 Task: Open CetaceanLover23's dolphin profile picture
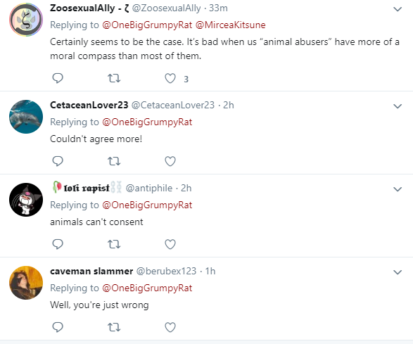pos(26,116)
